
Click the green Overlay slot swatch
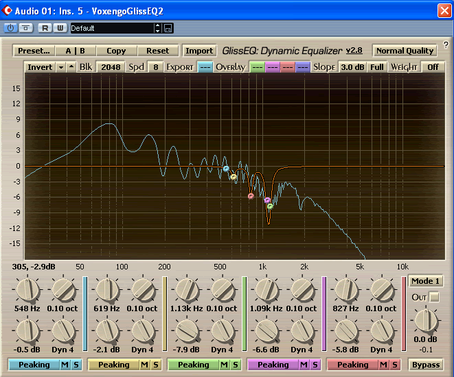[x=257, y=67]
